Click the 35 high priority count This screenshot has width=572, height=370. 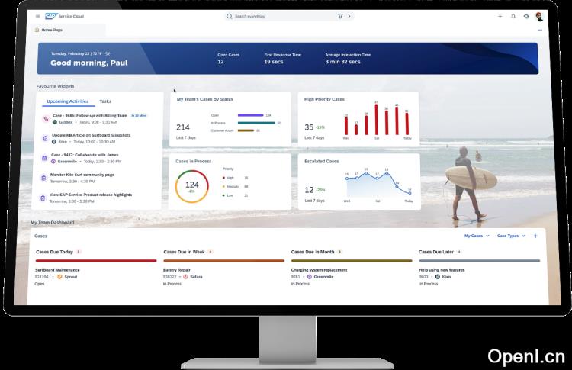click(309, 127)
